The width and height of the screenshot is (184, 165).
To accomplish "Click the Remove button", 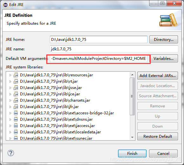I will pos(158,106).
